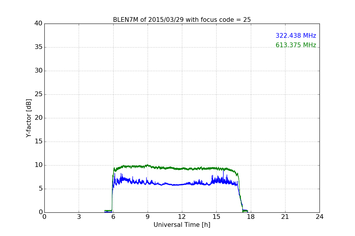
Task: Select the blue 322.438 MHz legend label
Action: [x=296, y=36]
